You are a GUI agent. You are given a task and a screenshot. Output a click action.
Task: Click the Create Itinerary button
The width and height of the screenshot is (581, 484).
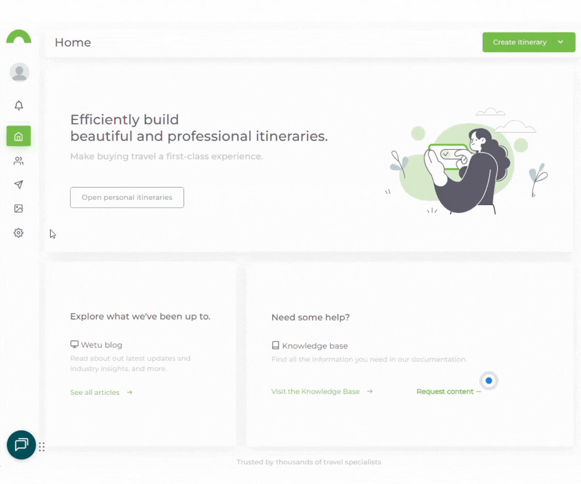519,42
